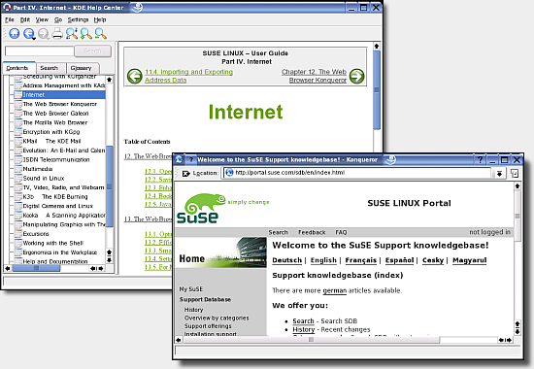The height and width of the screenshot is (369, 534).
Task: Click the greyed Forward icon in Help Center toolbar
Action: 44,33
